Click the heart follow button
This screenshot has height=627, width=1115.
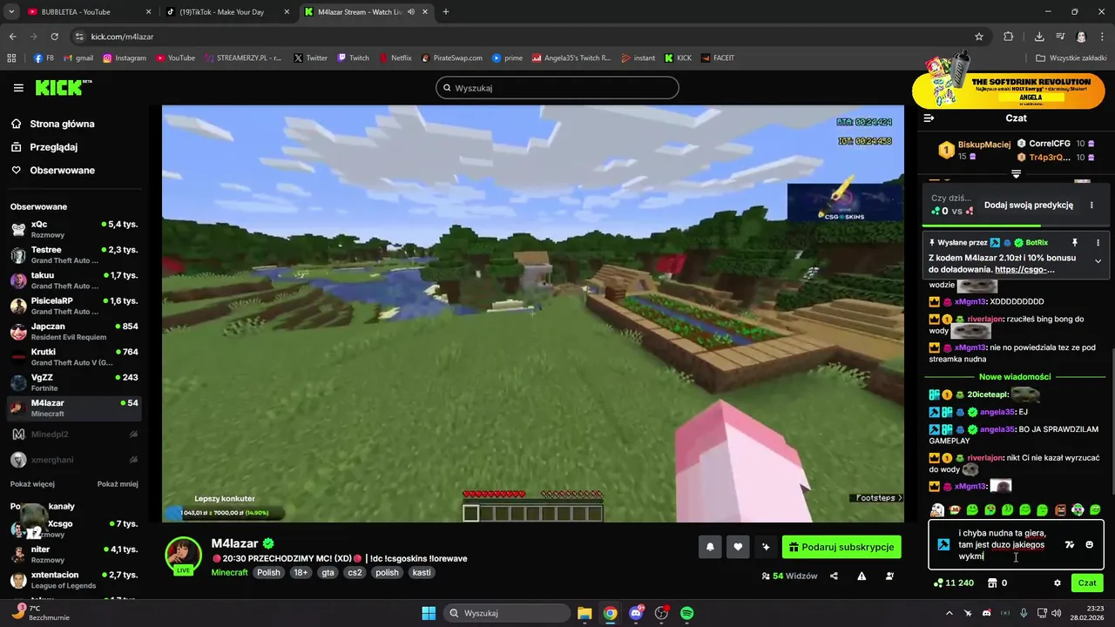click(x=738, y=547)
